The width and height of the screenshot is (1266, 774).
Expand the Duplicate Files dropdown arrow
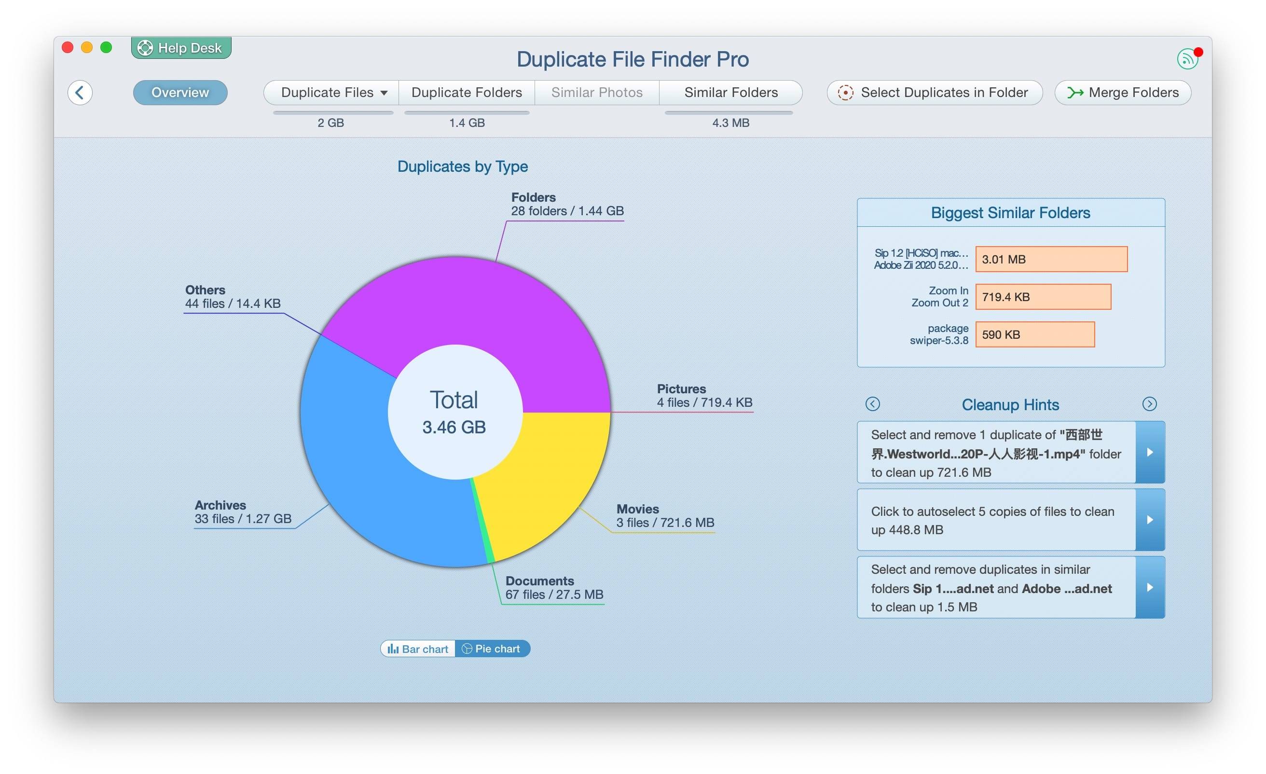pos(384,93)
